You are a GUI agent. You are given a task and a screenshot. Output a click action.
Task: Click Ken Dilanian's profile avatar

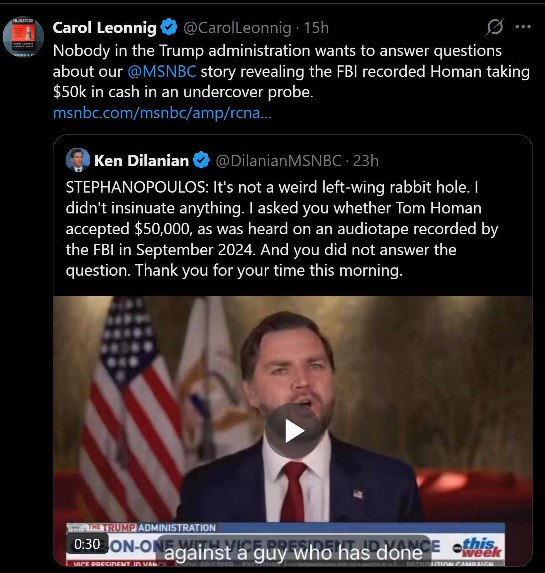tap(78, 160)
